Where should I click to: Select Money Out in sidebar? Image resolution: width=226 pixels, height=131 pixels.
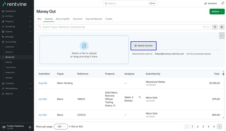point(10,57)
